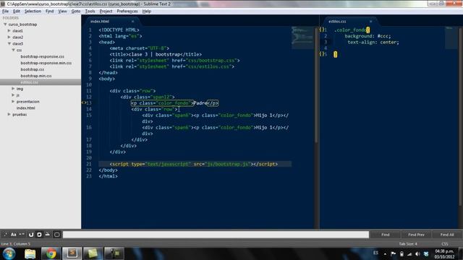Screen dimensions: 463x260
Task: Toggle highlight matches option
Action: [x=57, y=235]
